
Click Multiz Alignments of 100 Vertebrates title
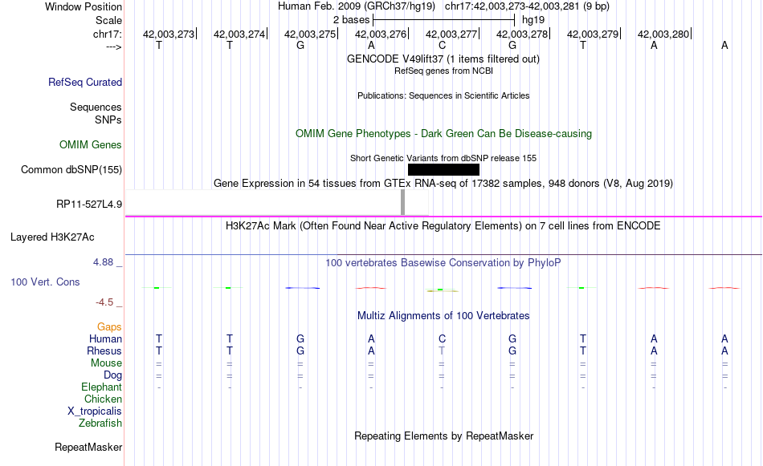point(443,316)
